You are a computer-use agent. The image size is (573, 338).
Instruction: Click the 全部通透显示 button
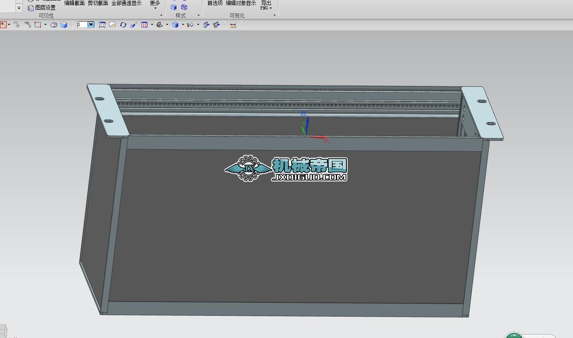pyautogui.click(x=126, y=3)
